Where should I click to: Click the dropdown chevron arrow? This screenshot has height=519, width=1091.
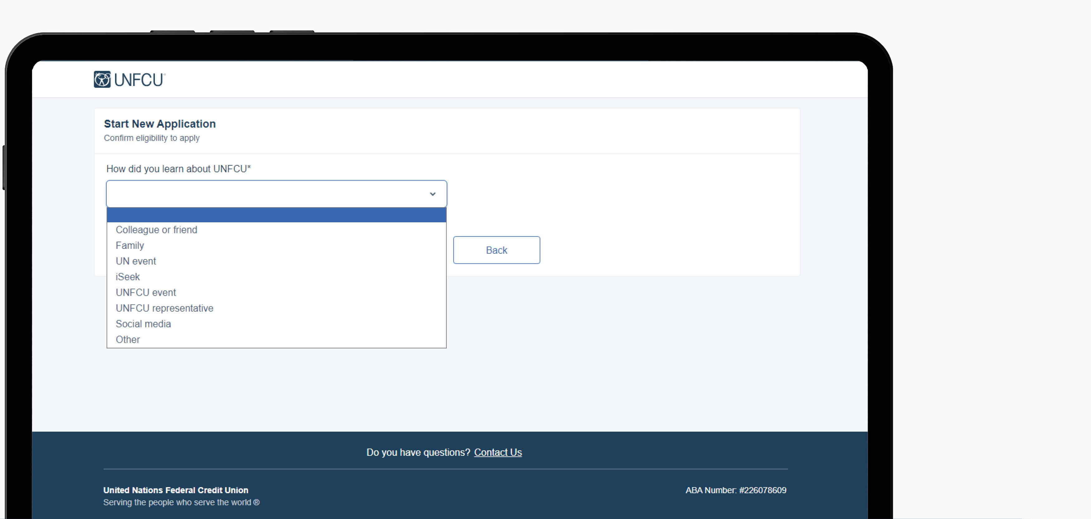pos(432,194)
